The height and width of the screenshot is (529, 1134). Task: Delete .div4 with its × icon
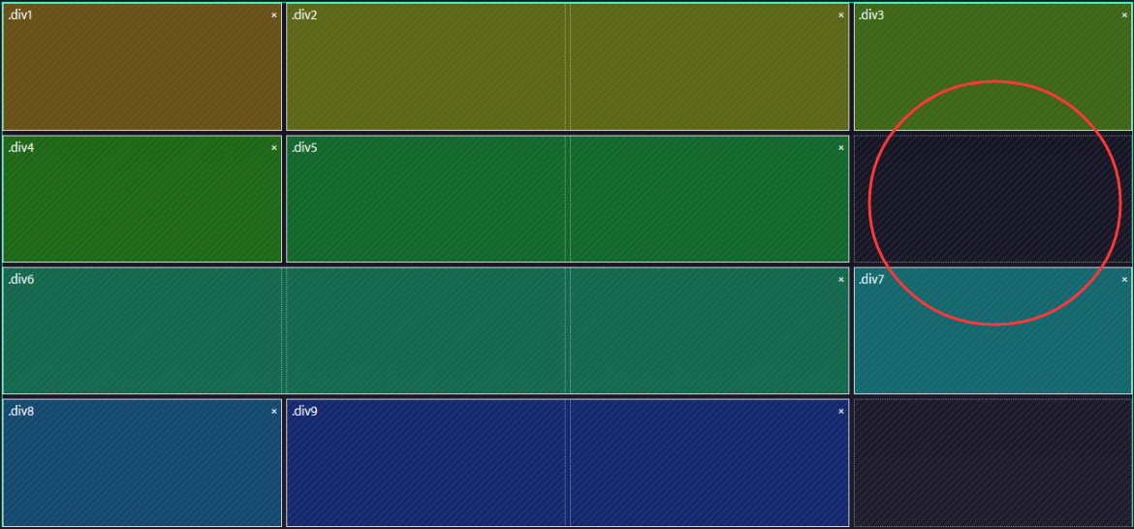pyautogui.click(x=273, y=147)
